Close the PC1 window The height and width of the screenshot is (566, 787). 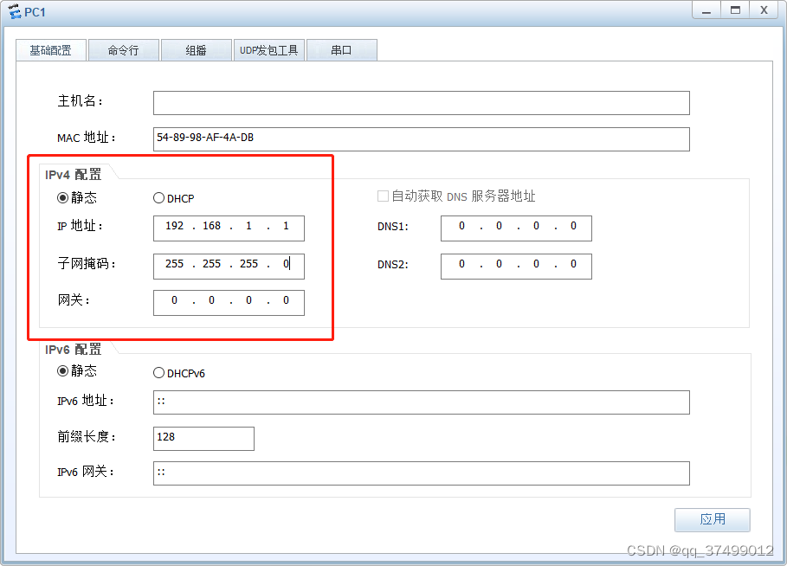coord(764,10)
